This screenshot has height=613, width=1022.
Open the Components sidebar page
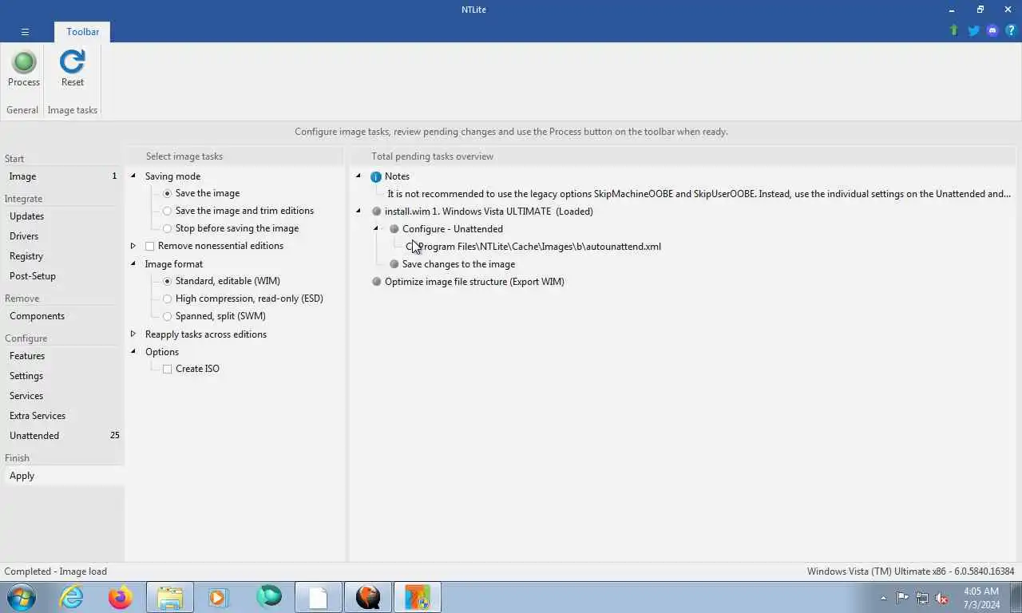pyautogui.click(x=62, y=316)
